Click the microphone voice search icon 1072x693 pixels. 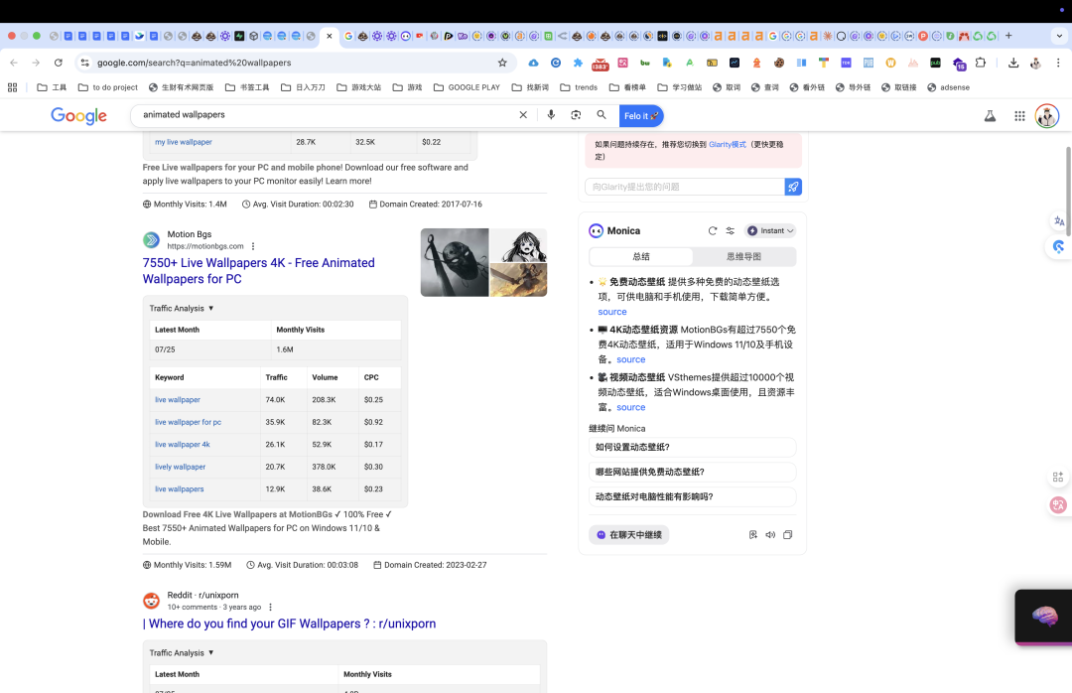(x=551, y=115)
